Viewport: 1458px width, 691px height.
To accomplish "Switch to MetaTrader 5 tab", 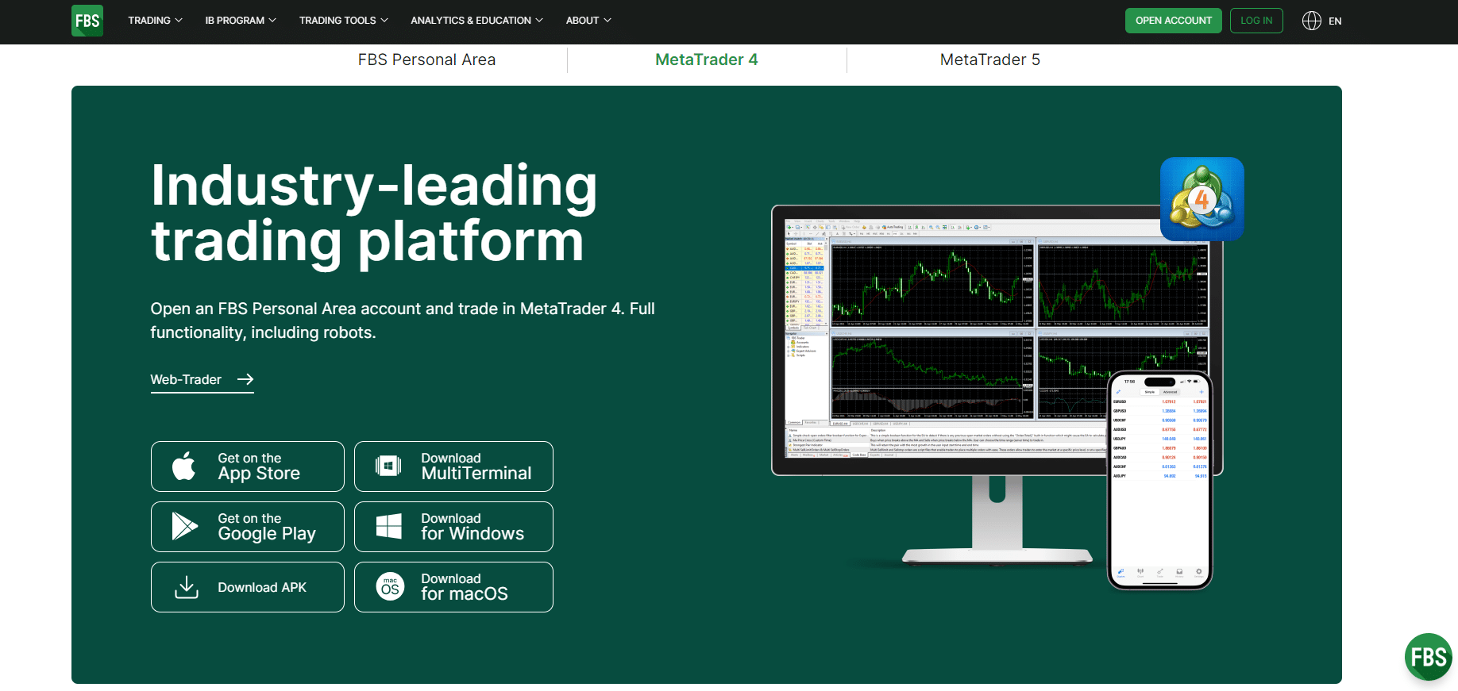I will point(990,60).
